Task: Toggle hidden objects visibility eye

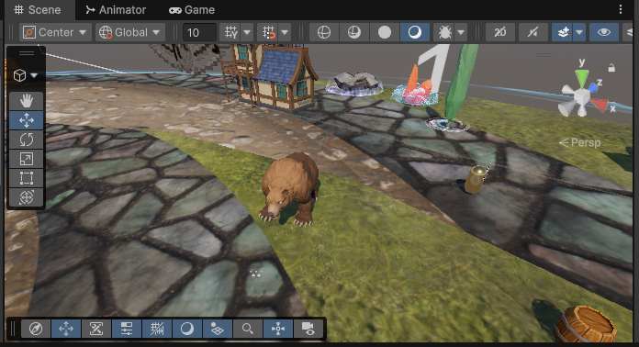Action: tap(603, 32)
